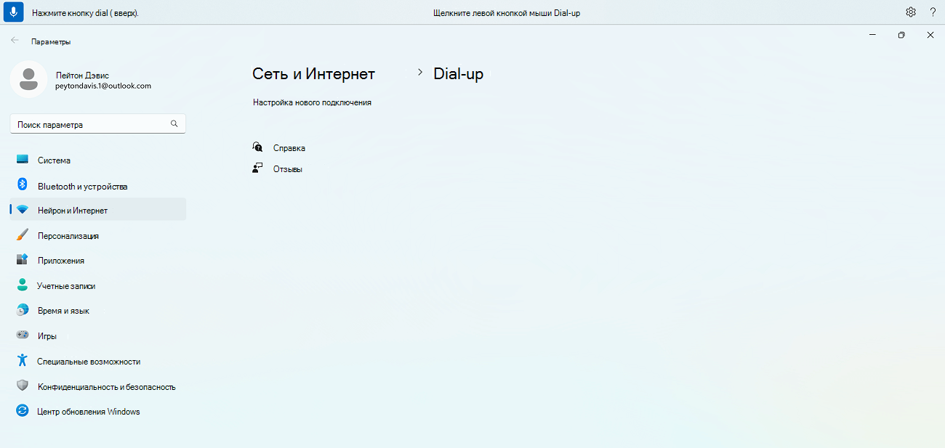
Task: Click the Параметры window title
Action: coord(51,41)
